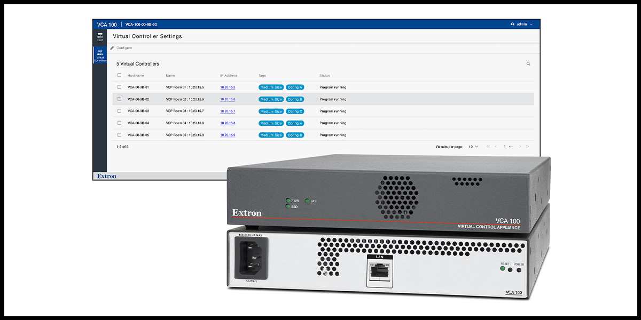
Task: Open IP link 10.20.15.6
Action: click(x=228, y=99)
